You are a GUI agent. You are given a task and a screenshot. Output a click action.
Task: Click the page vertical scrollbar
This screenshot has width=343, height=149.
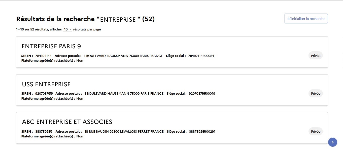(x=342, y=53)
